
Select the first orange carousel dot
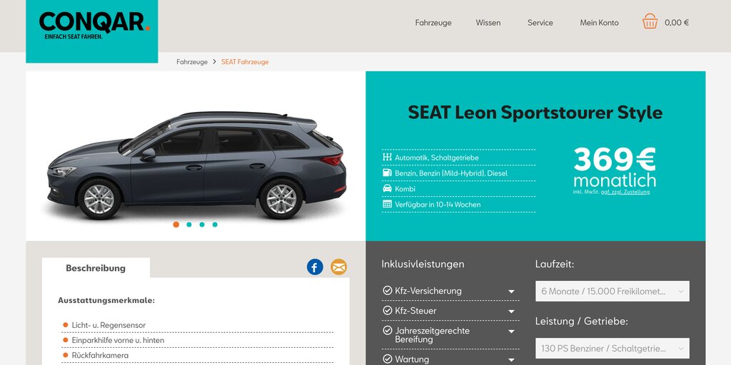coord(176,225)
